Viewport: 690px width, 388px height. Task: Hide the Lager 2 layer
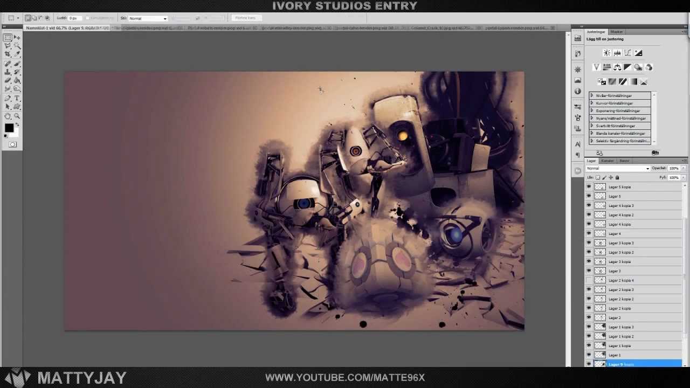pos(589,317)
